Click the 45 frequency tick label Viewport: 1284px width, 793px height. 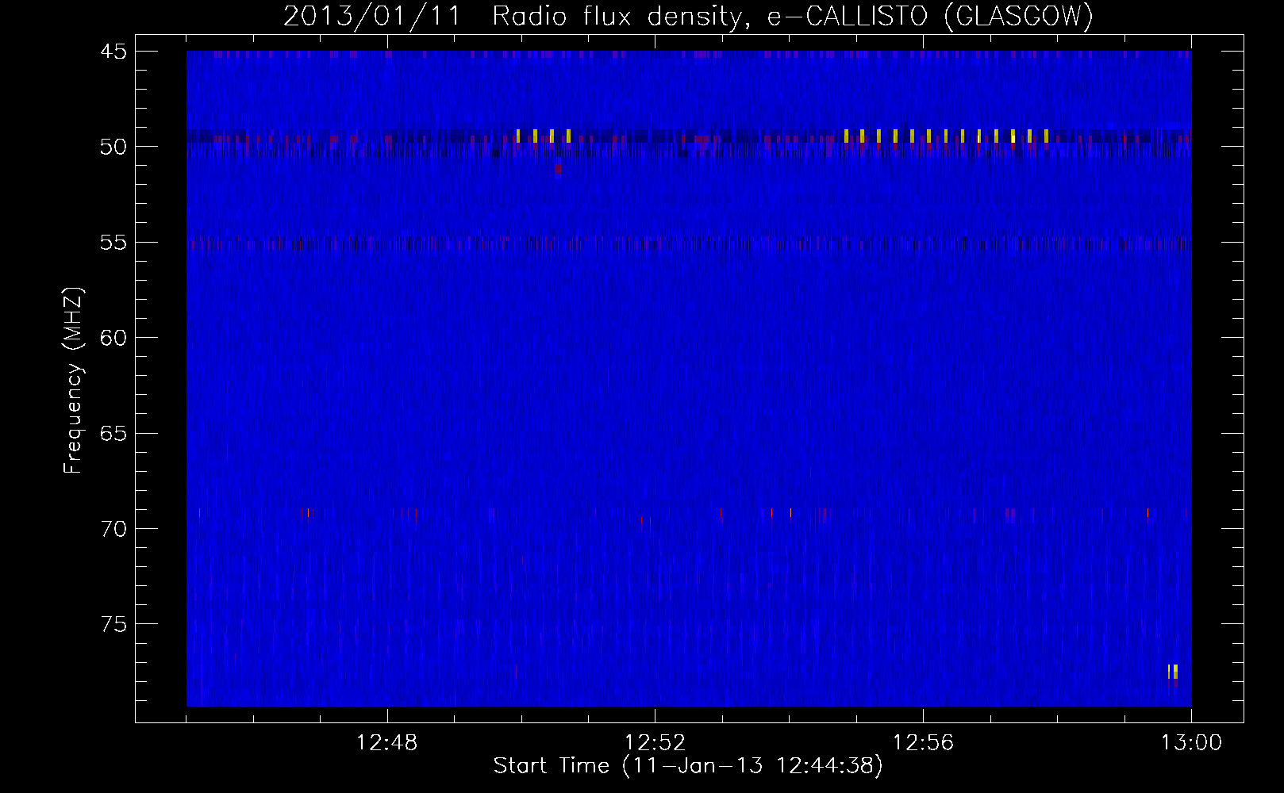point(113,52)
